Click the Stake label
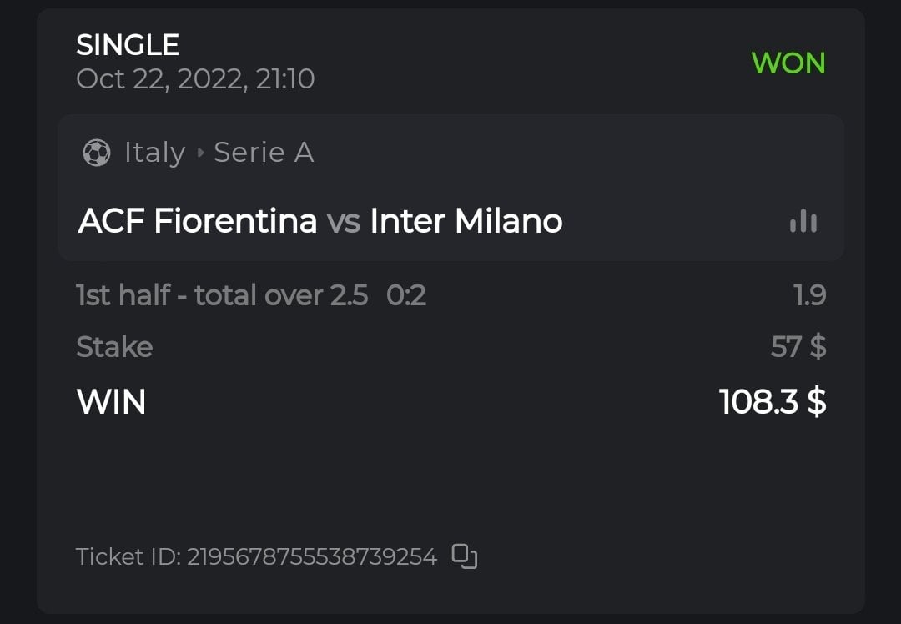Image resolution: width=901 pixels, height=624 pixels. click(114, 346)
